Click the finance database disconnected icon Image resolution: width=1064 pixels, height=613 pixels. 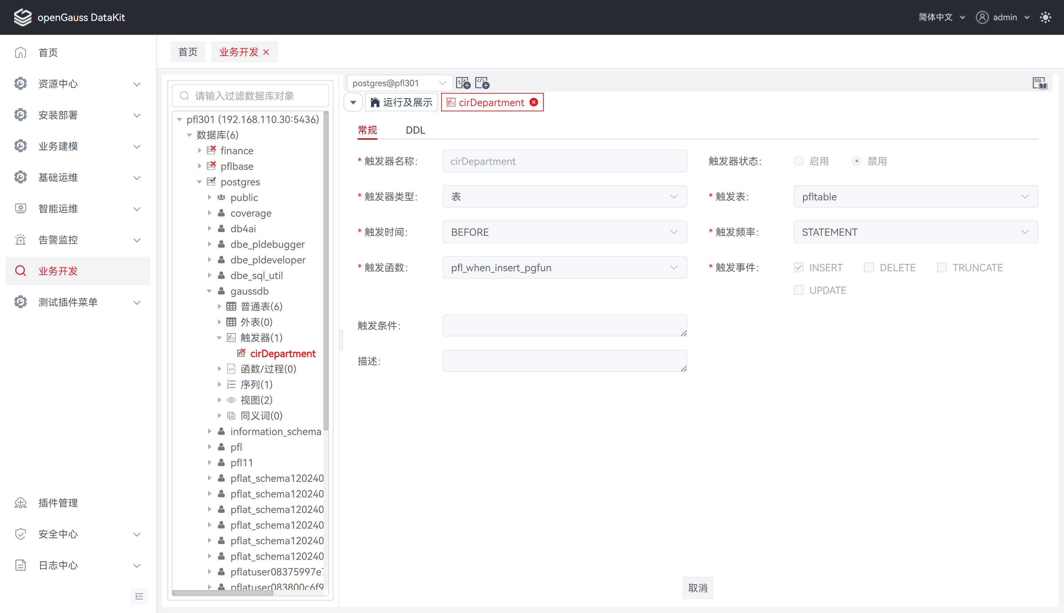[x=211, y=150]
